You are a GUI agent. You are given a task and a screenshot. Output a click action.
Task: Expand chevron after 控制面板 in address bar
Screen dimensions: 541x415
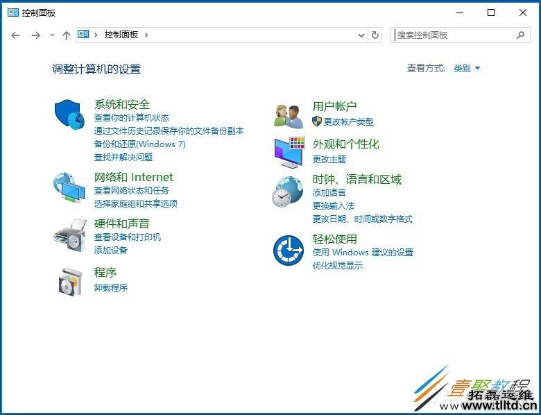tap(146, 35)
